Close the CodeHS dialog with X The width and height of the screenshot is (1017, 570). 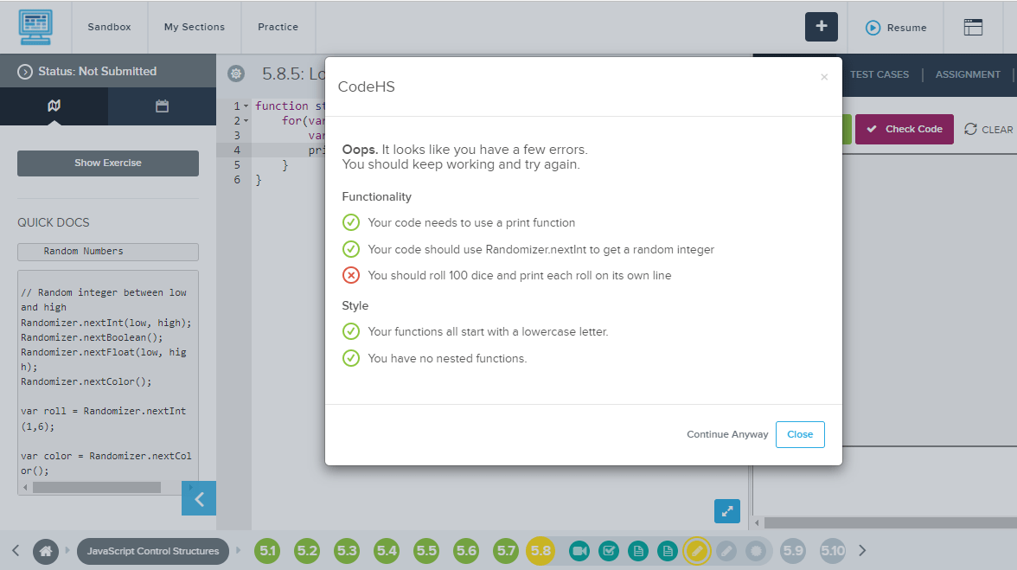point(823,77)
